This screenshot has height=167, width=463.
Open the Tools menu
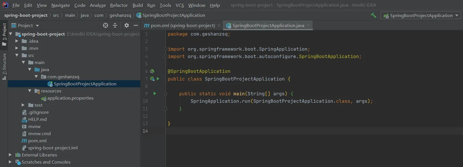[x=165, y=5]
